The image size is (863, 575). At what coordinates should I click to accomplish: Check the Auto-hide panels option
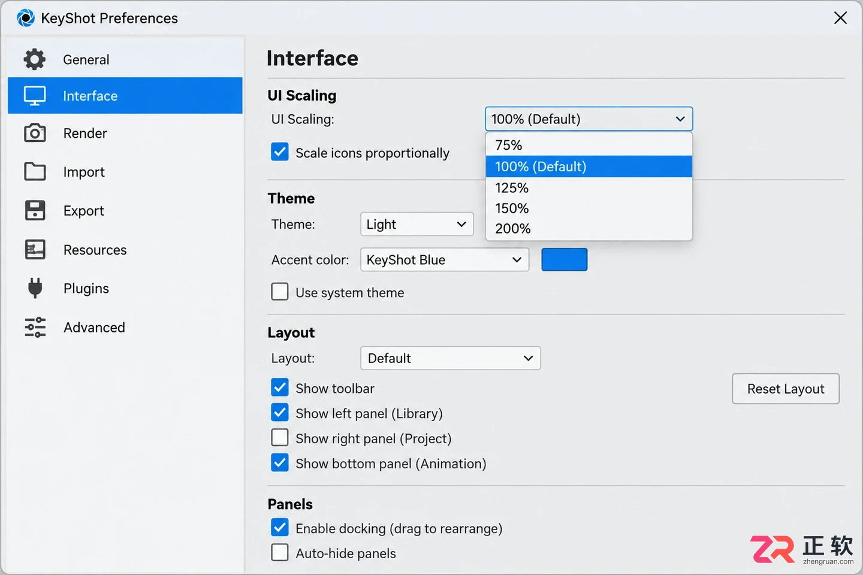point(280,552)
